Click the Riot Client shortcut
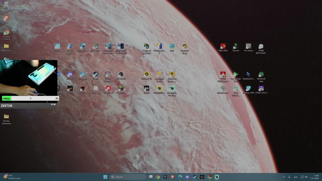 pos(108,90)
